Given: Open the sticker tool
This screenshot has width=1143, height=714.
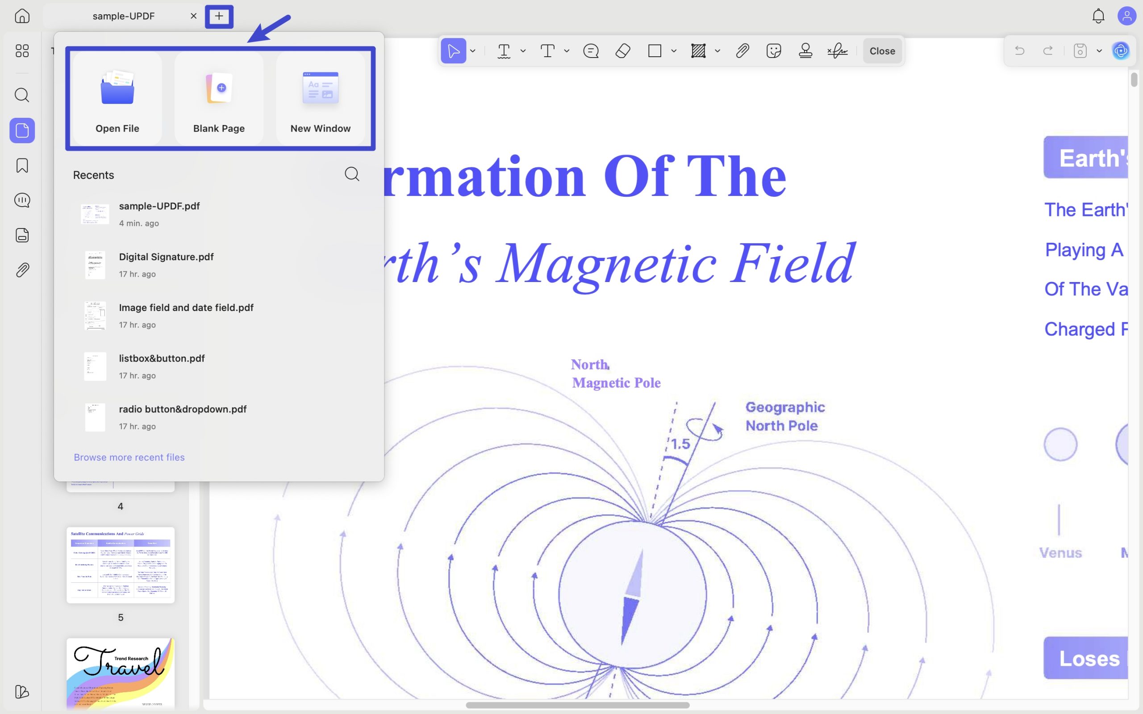Looking at the screenshot, I should [774, 50].
